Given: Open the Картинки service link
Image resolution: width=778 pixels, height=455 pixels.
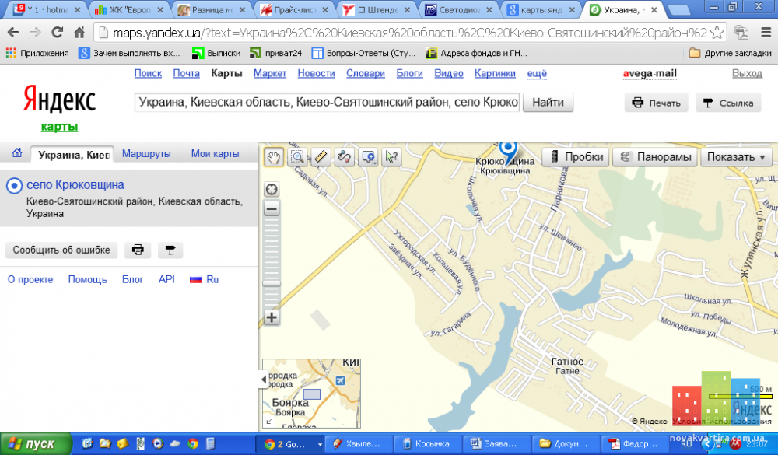Looking at the screenshot, I should [495, 73].
